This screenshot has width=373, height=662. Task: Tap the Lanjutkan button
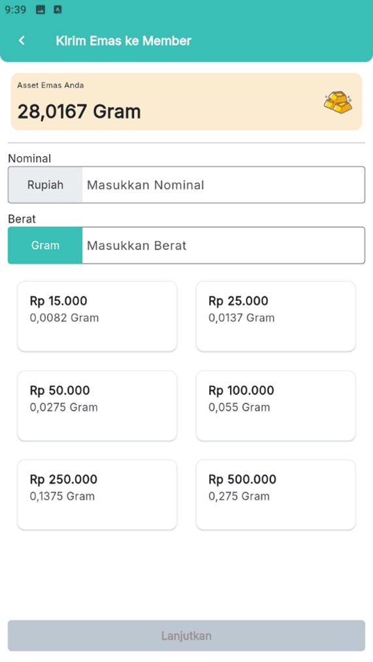pyautogui.click(x=186, y=635)
